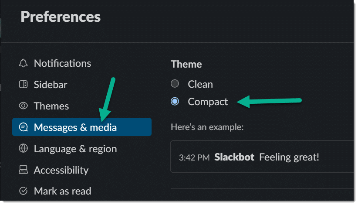Click the Messages & media chat icon
The height and width of the screenshot is (205, 358).
click(23, 127)
